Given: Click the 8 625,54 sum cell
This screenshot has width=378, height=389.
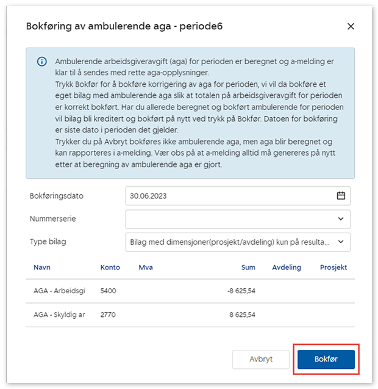Looking at the screenshot, I should pos(242,315).
